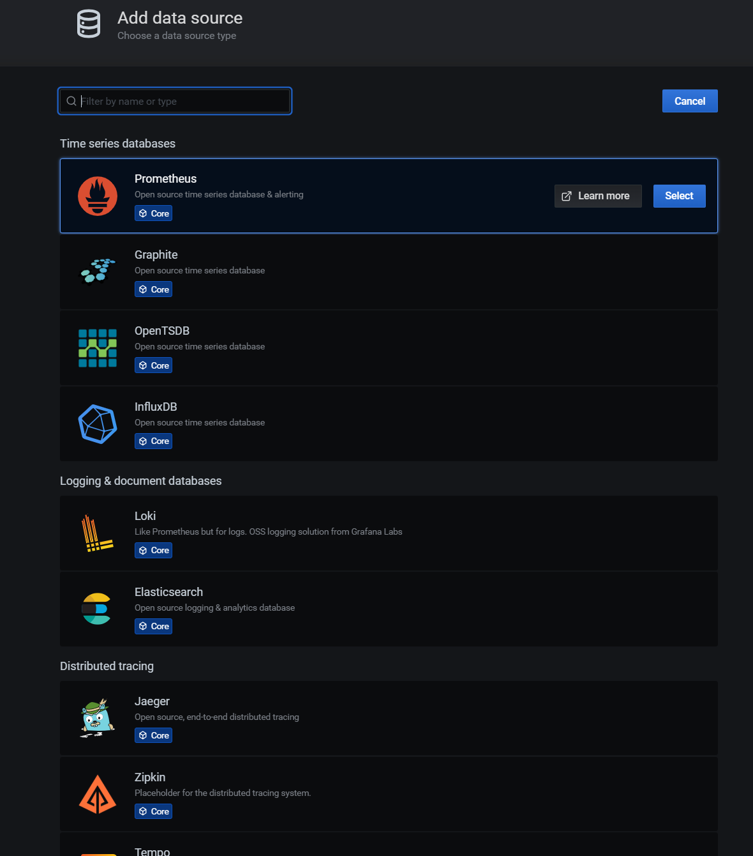
Task: Click the Jaeger gopher logo
Action: click(x=98, y=718)
